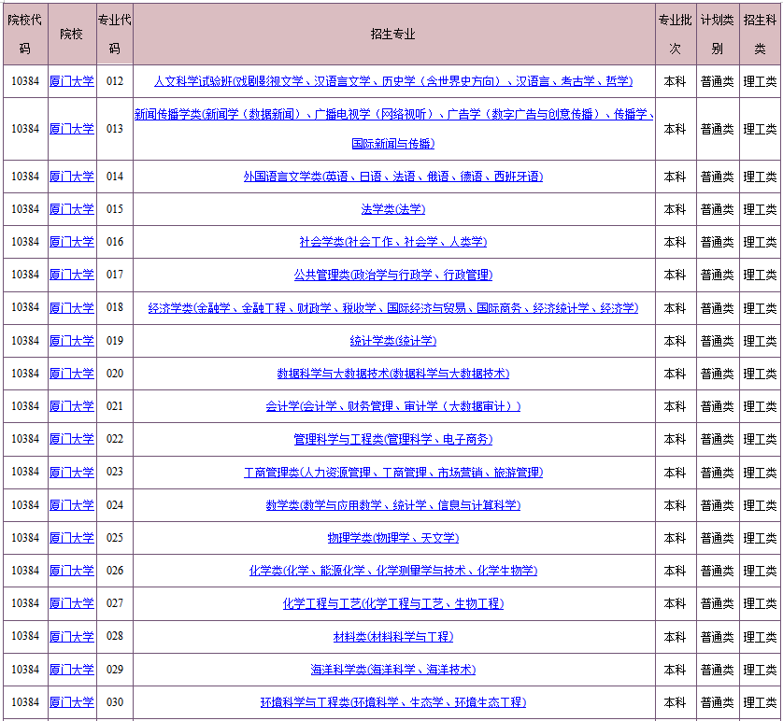Open the 社会学类 major link
The image size is (783, 721).
click(393, 242)
